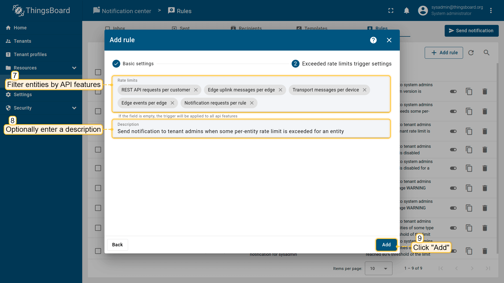This screenshot has height=283, width=504.
Task: Search rules with magnifier icon
Action: tap(486, 53)
